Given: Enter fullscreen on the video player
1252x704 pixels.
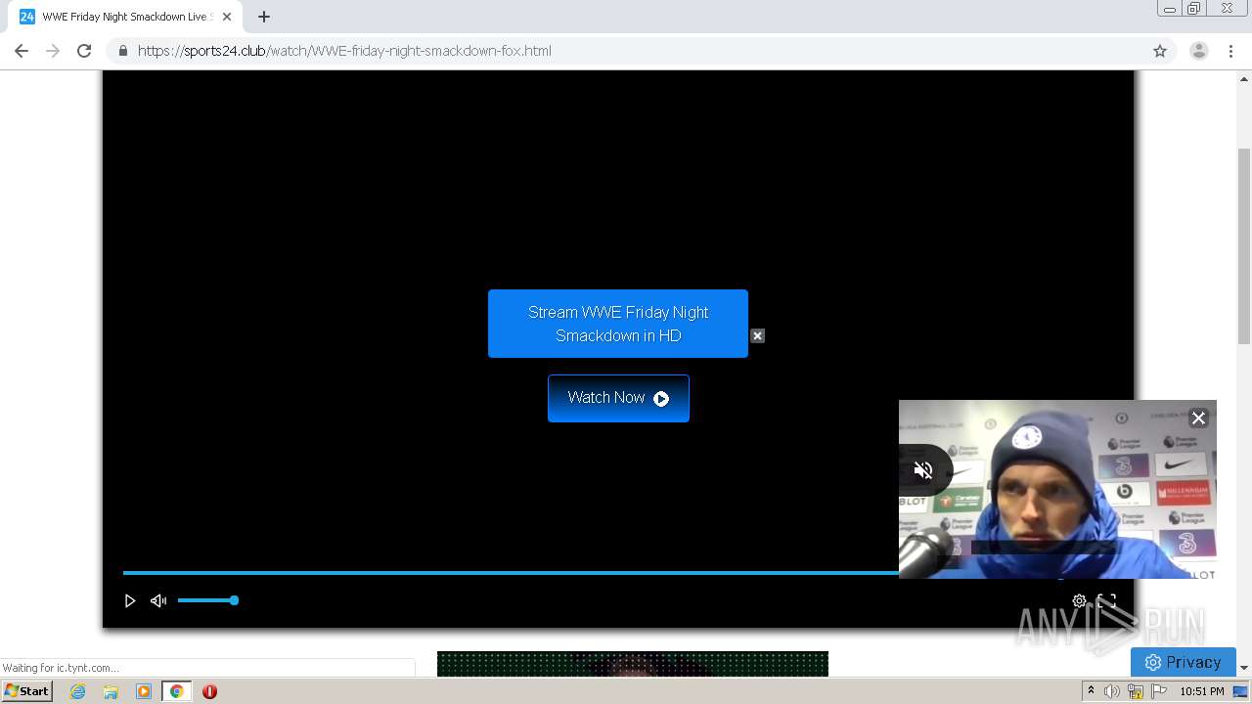Looking at the screenshot, I should pos(1106,600).
